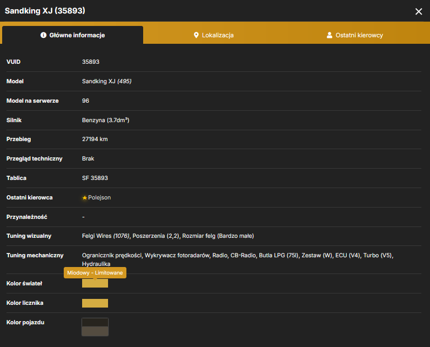Click the person icon beside Ostatni kierowcy
The height and width of the screenshot is (347, 430).
point(330,35)
